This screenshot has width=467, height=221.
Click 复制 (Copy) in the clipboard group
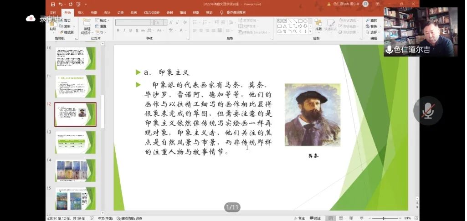[65, 26]
